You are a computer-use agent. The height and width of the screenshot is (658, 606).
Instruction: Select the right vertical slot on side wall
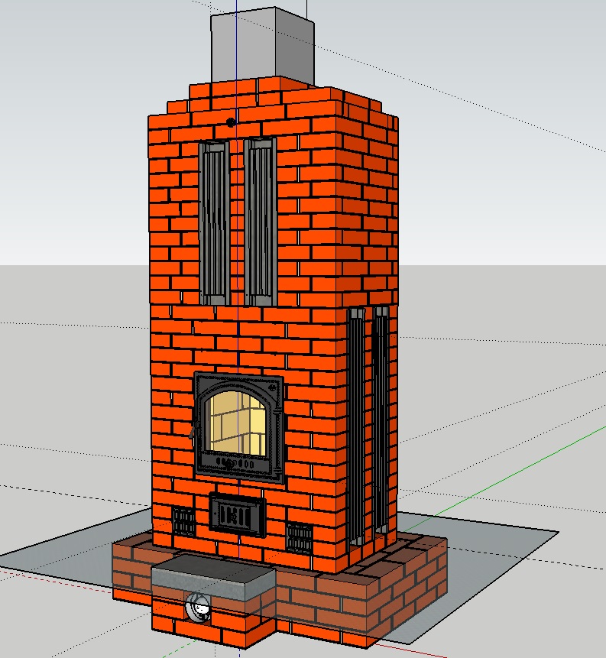click(380, 419)
